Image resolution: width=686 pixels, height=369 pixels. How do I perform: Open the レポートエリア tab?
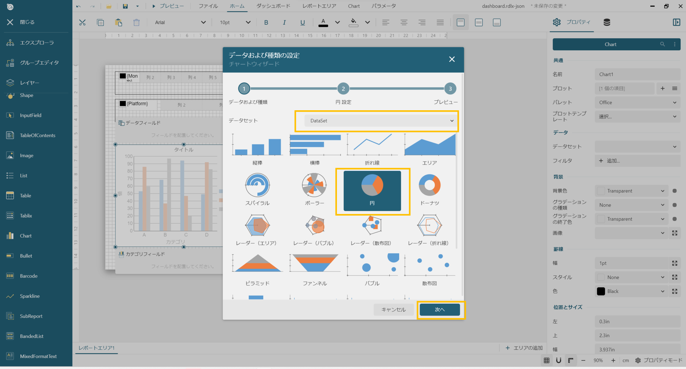(x=319, y=6)
